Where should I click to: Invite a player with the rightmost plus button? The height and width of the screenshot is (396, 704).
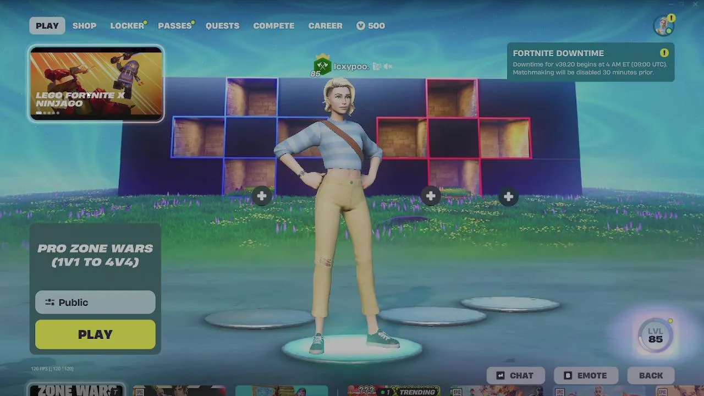[508, 196]
